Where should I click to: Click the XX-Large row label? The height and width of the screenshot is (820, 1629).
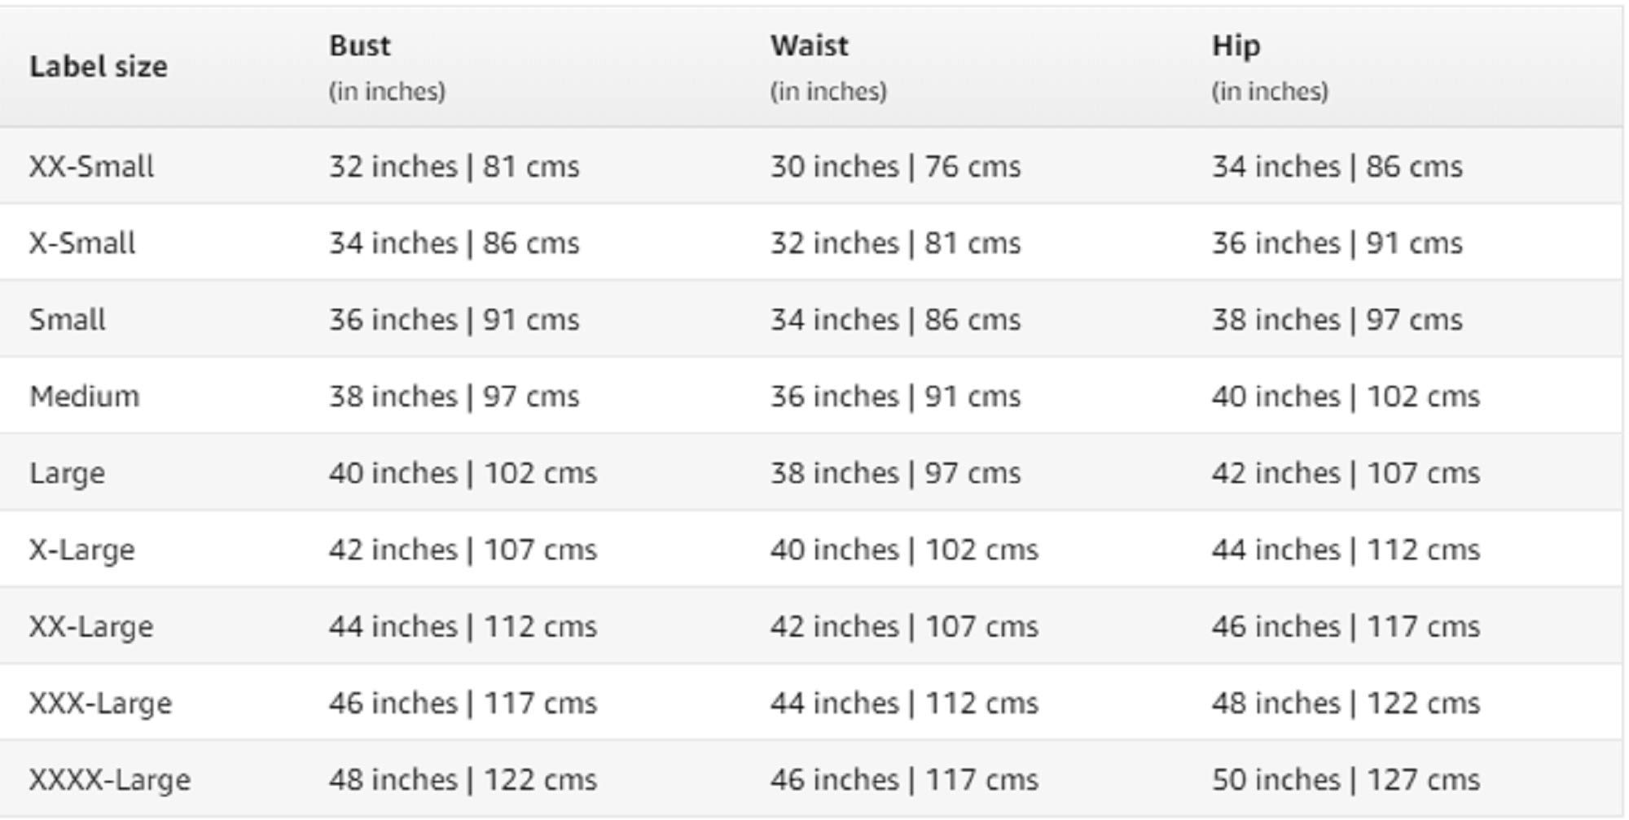point(91,626)
